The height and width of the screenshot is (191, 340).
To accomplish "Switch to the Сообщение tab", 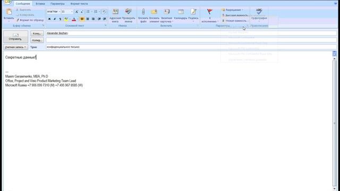I will (x=23, y=4).
